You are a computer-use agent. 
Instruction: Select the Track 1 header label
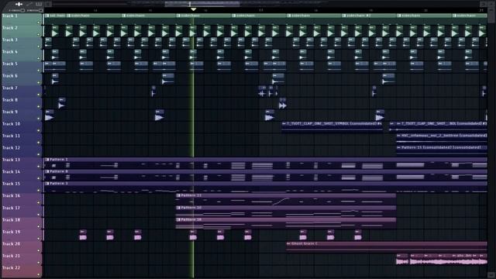tap(10, 15)
